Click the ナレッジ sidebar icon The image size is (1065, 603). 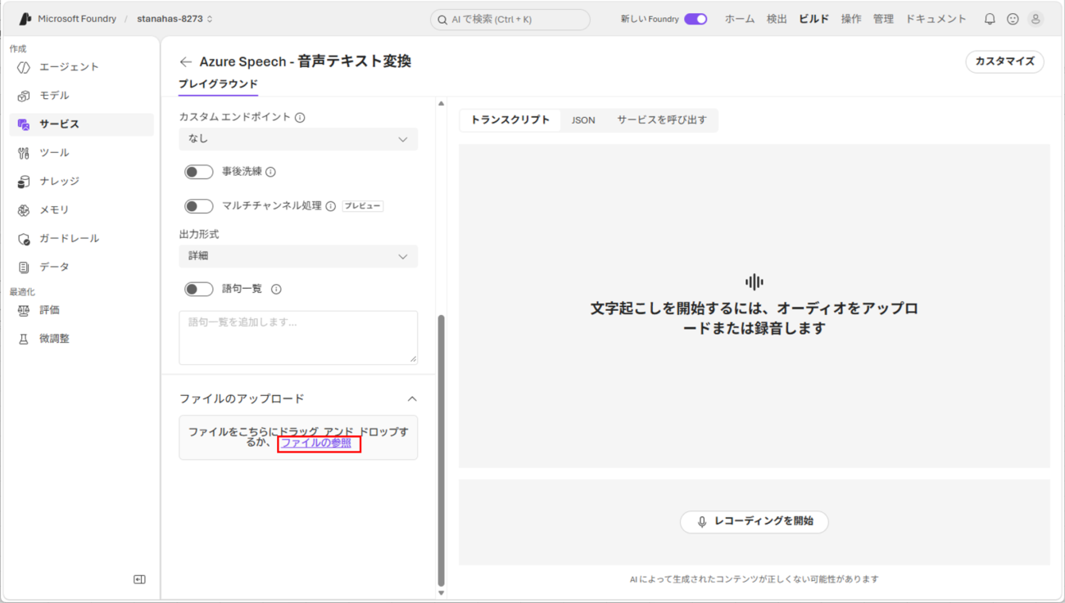pos(24,182)
